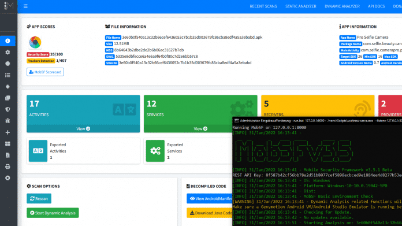Screen dimensions: 402x226
Task: Open the MobSF Scorecard
Action: (45, 72)
